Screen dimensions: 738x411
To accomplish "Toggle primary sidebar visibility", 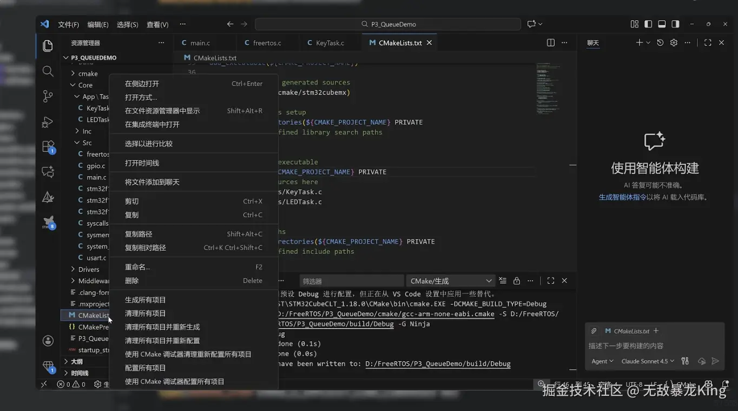I will pos(648,24).
